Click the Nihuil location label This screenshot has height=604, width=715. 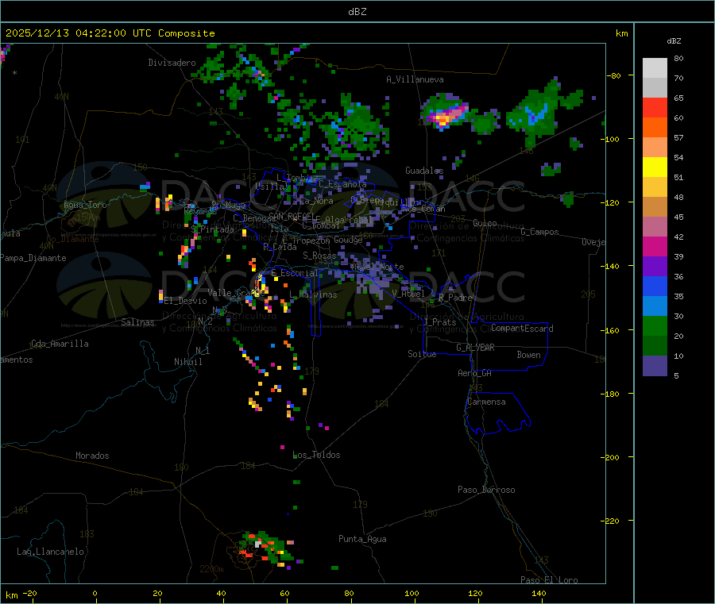[187, 362]
